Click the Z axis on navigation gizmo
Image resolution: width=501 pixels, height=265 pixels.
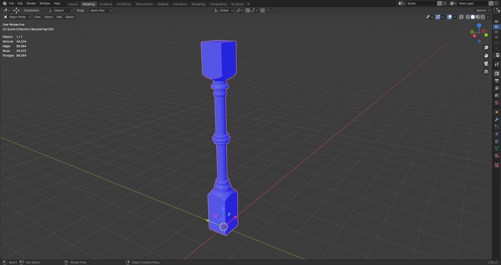479,25
